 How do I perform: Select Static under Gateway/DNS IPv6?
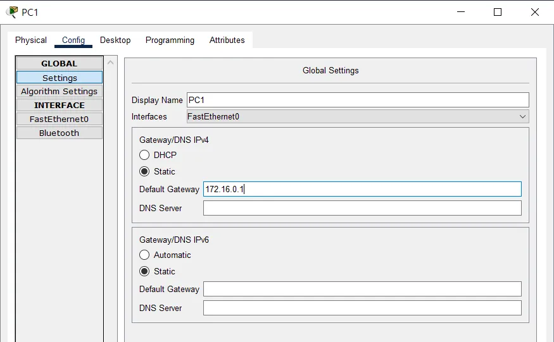click(x=144, y=271)
